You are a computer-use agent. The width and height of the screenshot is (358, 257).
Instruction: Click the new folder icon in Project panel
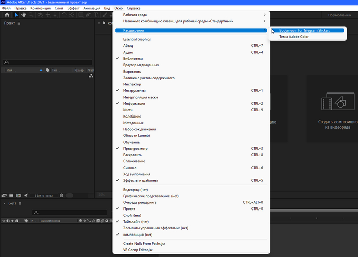pyautogui.click(x=11, y=195)
